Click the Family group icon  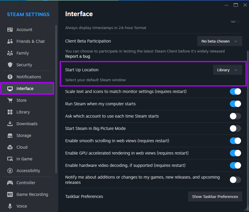10,53
